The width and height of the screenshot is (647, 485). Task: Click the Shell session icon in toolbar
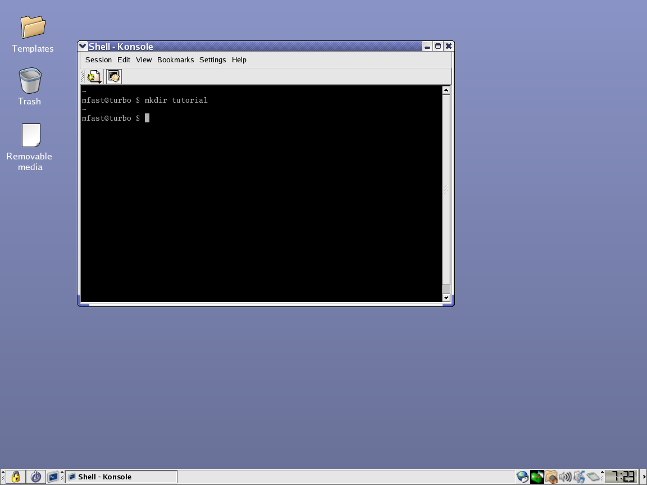(x=114, y=76)
